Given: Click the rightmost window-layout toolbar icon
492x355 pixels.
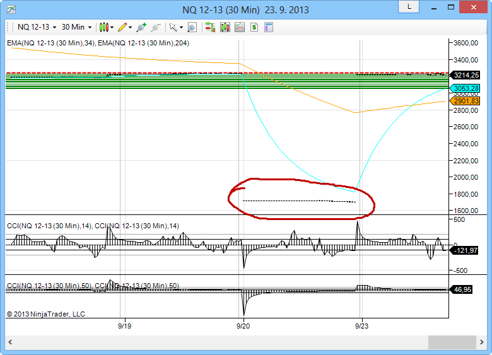Looking at the screenshot, I should pyautogui.click(x=269, y=27).
